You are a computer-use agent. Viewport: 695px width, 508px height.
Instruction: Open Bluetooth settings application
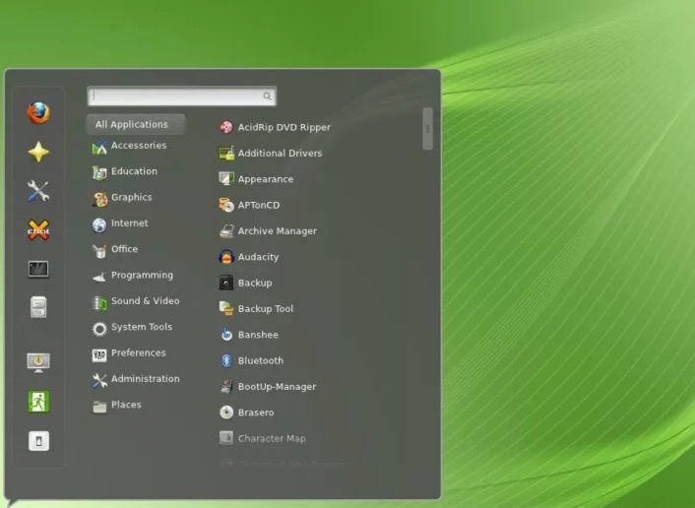click(x=251, y=360)
